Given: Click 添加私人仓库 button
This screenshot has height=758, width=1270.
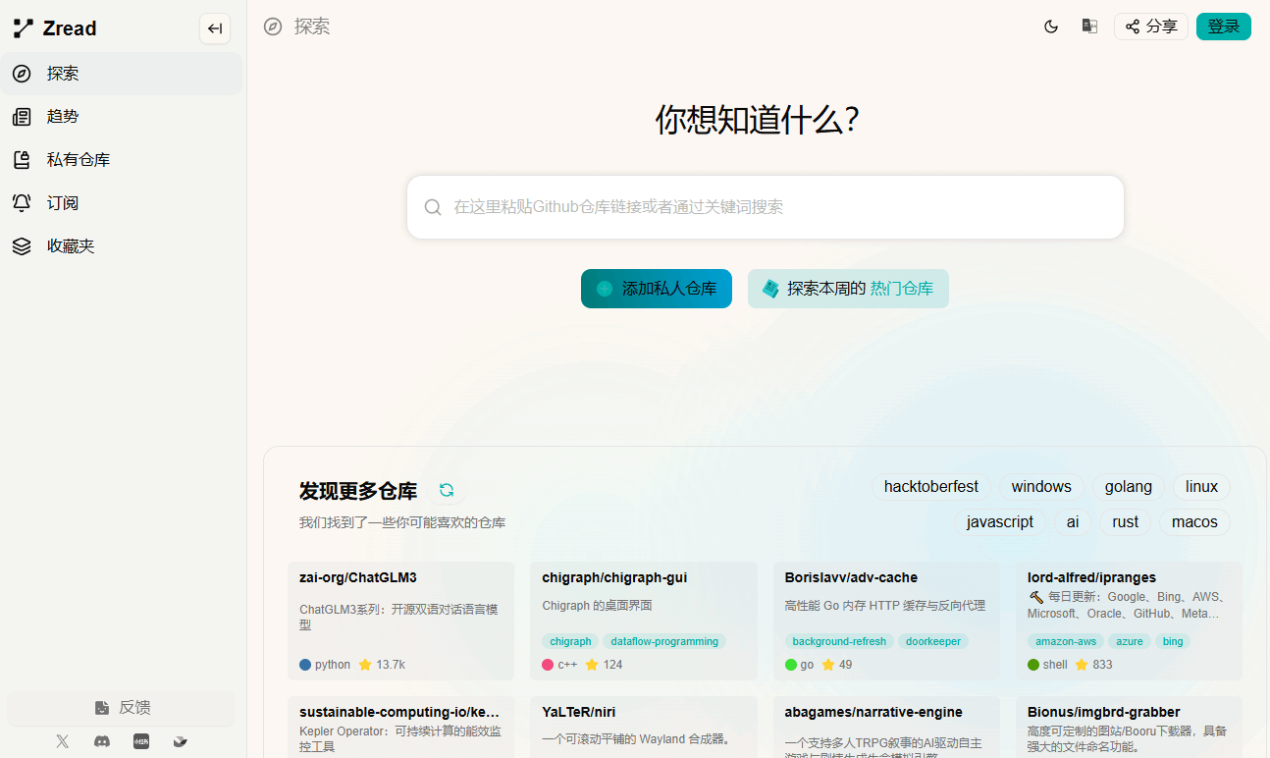Looking at the screenshot, I should (x=656, y=289).
